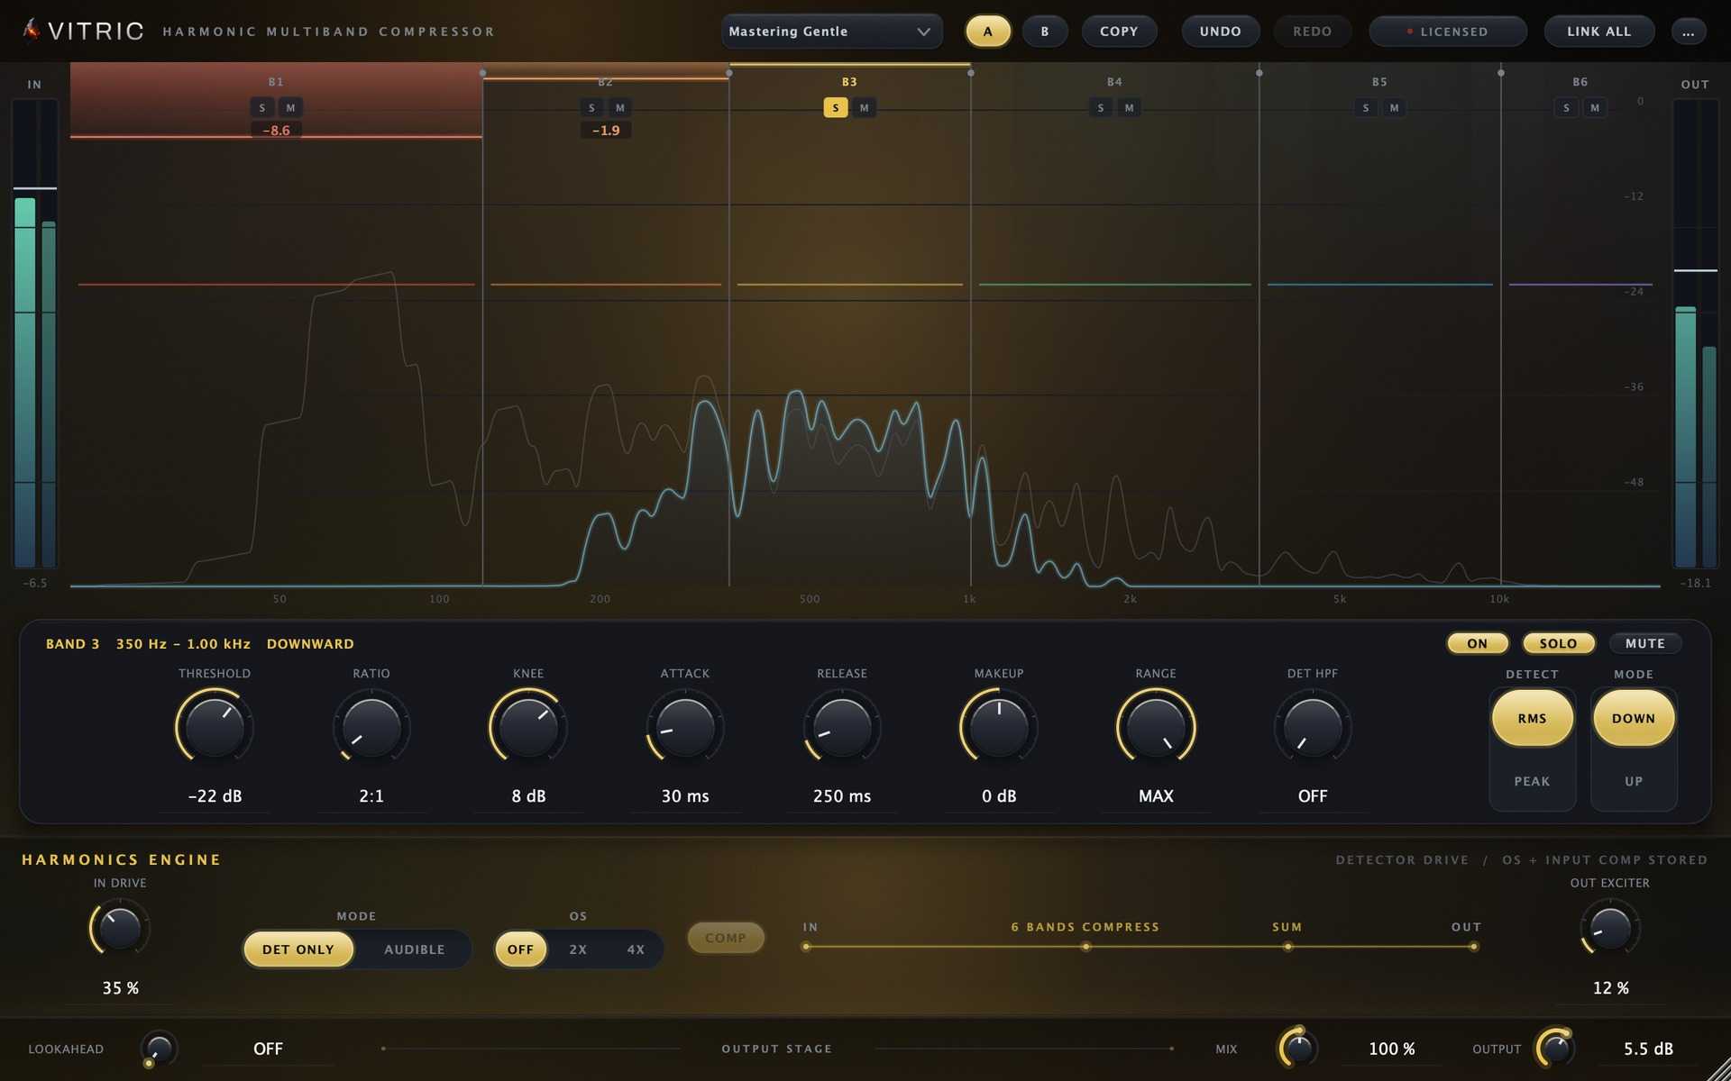Click the LINK ALL button
Image resolution: width=1731 pixels, height=1081 pixels.
[1599, 32]
